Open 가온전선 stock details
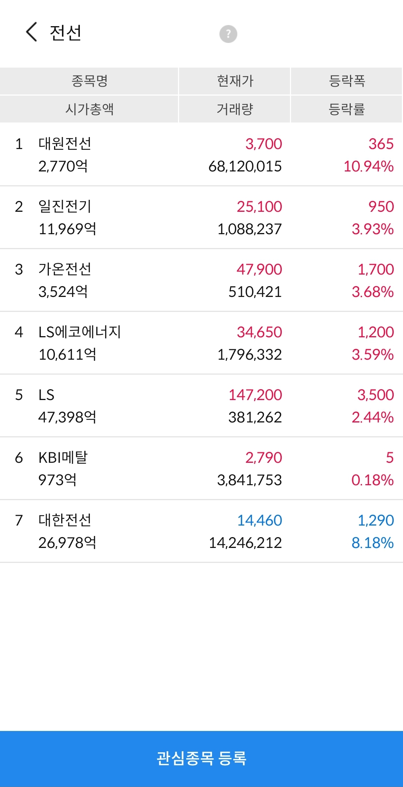Screen dimensions: 403x787 [x=201, y=280]
